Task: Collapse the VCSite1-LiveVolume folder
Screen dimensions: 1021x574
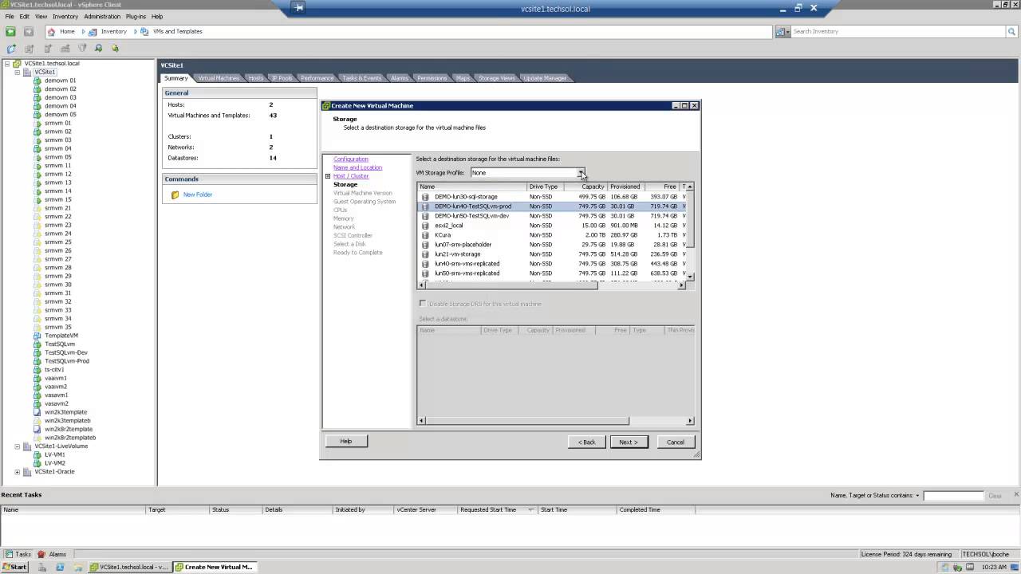Action: (x=18, y=446)
